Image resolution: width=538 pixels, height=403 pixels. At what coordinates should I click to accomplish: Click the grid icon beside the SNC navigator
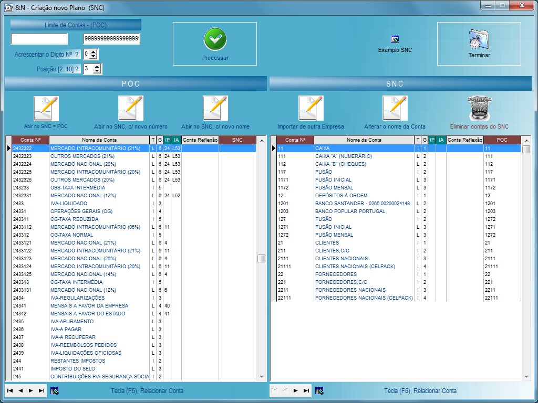click(319, 390)
